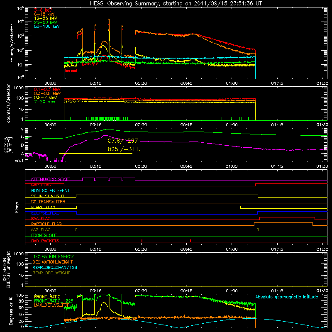Select the ATTENUATOR_STATE flag label
Viewport: 332px width, 332px height.
point(50,179)
